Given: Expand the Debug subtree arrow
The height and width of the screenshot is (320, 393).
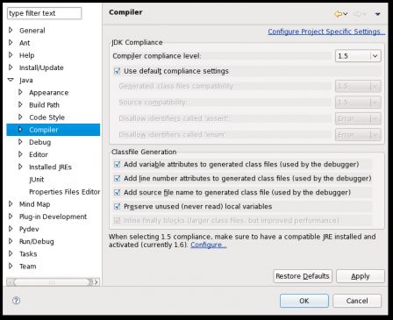Looking at the screenshot, I should [x=20, y=142].
